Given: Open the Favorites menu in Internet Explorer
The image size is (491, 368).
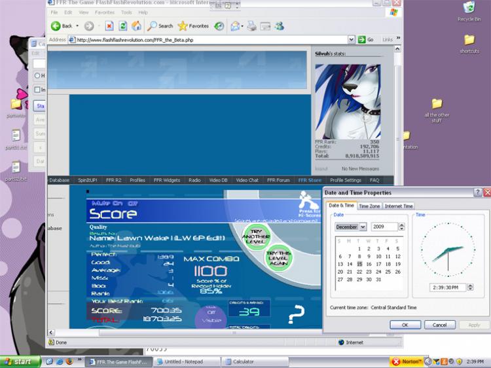Looking at the screenshot, I should [104, 12].
